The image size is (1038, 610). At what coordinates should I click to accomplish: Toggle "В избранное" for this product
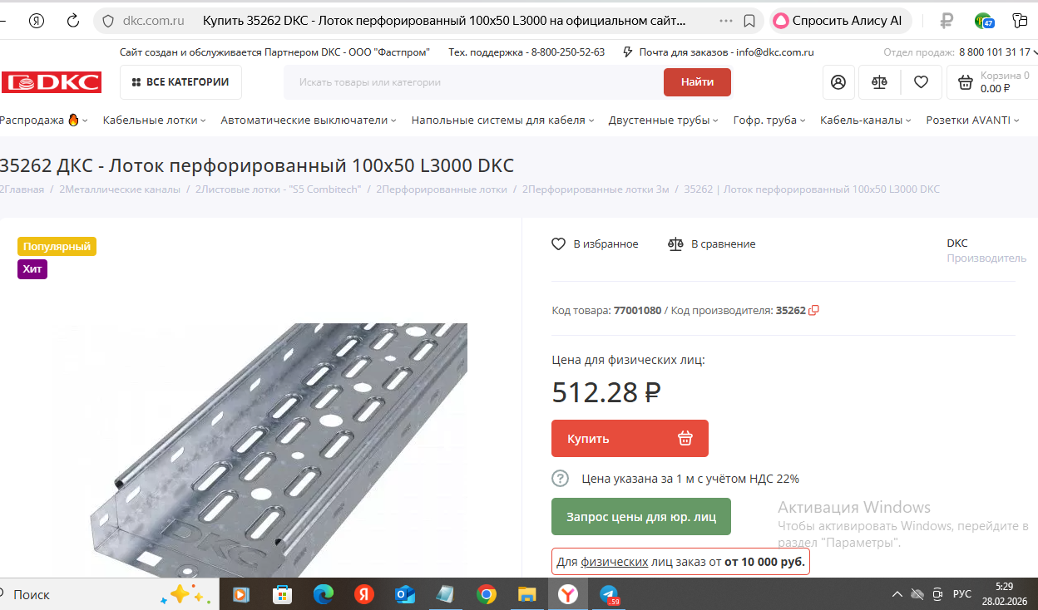tap(595, 244)
